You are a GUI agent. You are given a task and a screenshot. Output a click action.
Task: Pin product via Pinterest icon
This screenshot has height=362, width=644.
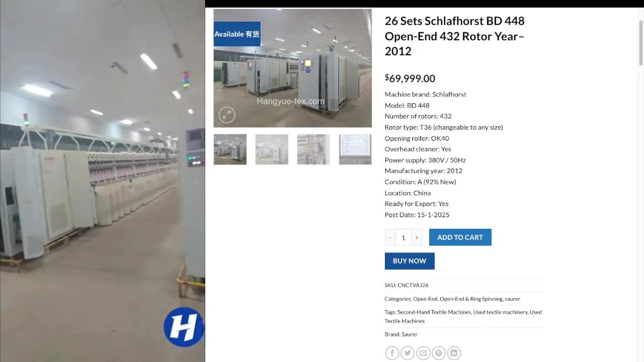[439, 353]
